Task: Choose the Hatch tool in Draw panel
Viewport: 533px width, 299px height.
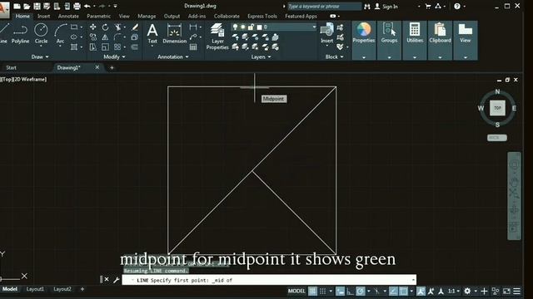Action: (x=74, y=47)
